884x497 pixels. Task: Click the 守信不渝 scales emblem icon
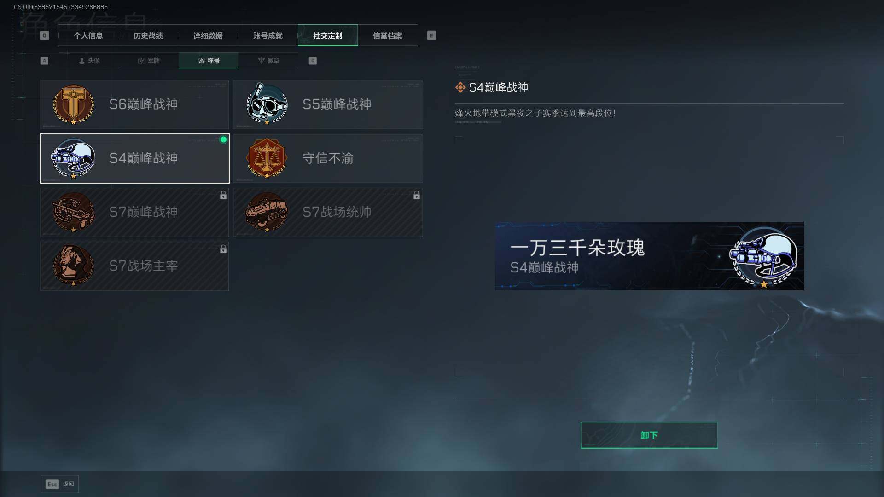(267, 158)
